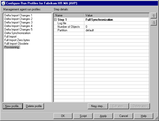Select the Partition row

tap(101, 30)
